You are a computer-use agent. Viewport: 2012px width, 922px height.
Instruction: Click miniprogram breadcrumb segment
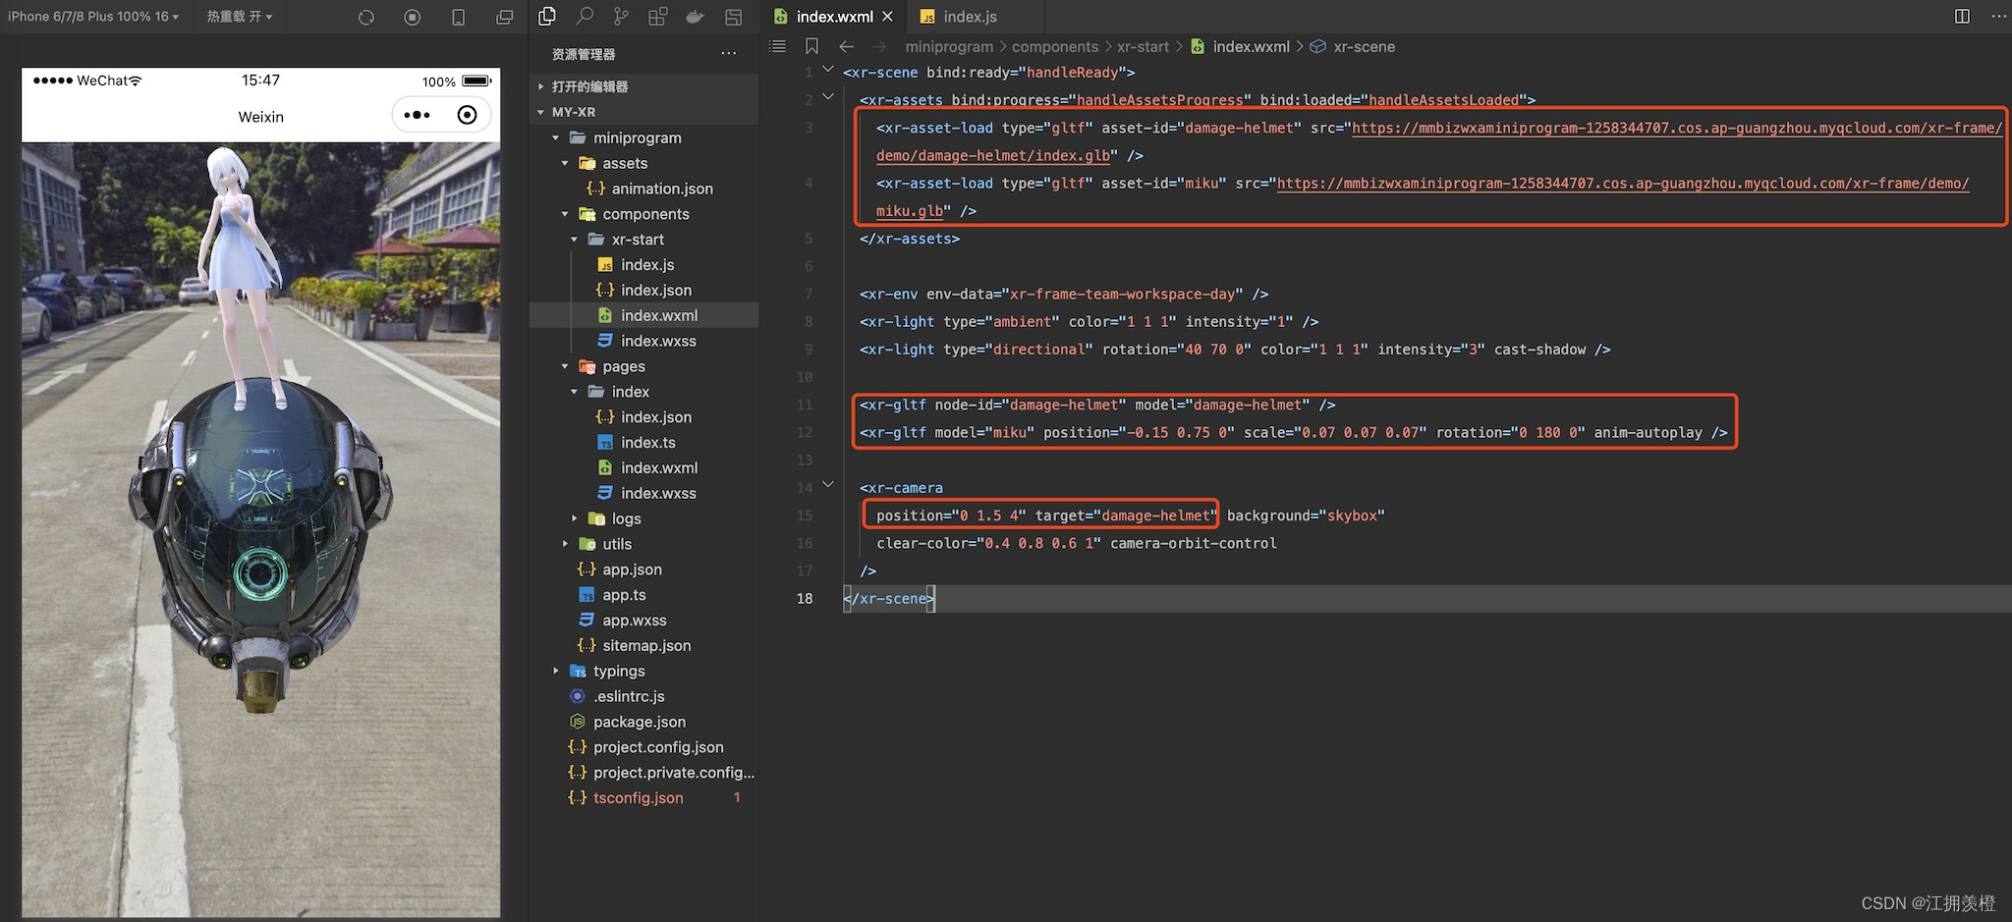949,46
